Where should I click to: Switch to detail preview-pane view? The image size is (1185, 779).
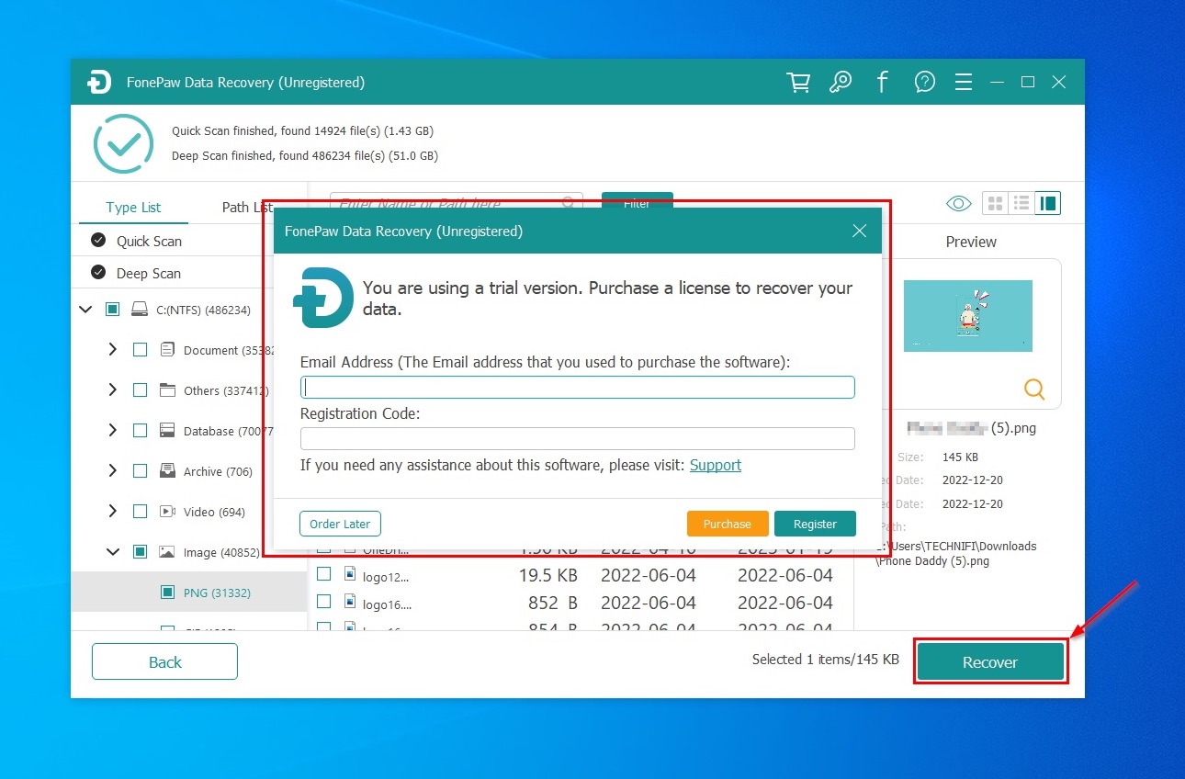coord(1047,203)
